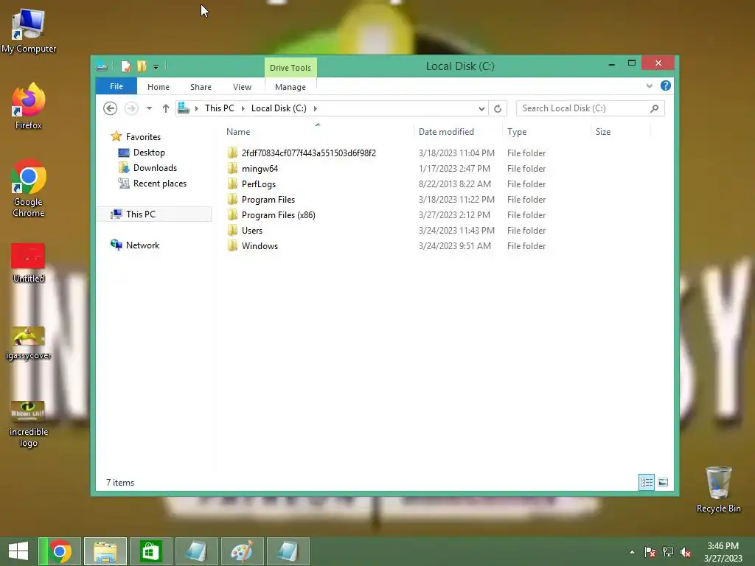
Task: Expand the ribbon with the chevron
Action: [x=650, y=85]
